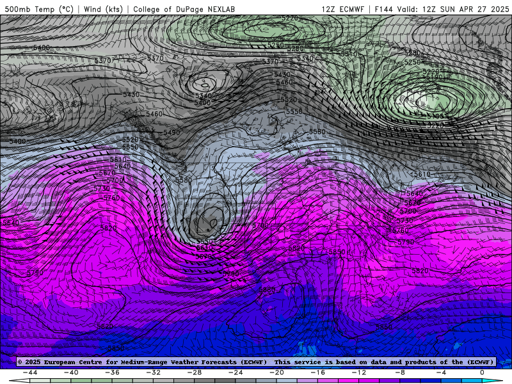Screen dimensions: 512x384
Task: Click the -20 colorbar scale label
Action: (276, 372)
